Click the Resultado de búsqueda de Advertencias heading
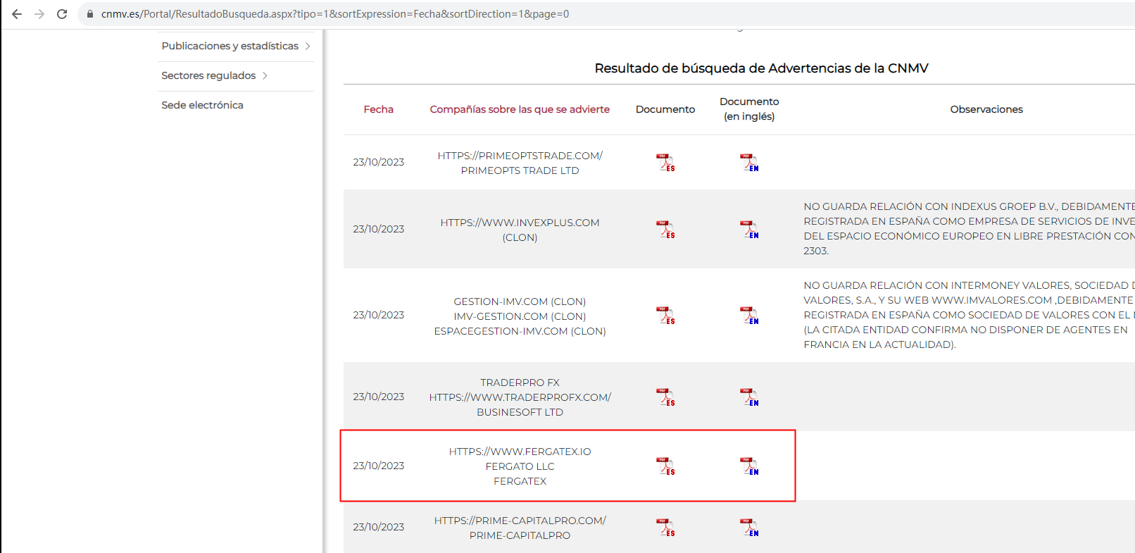This screenshot has width=1135, height=553. tap(761, 68)
